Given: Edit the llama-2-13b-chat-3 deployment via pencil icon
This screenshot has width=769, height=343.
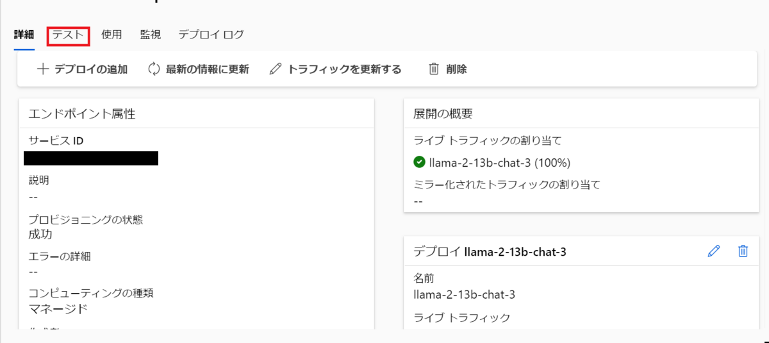Looking at the screenshot, I should coord(714,251).
